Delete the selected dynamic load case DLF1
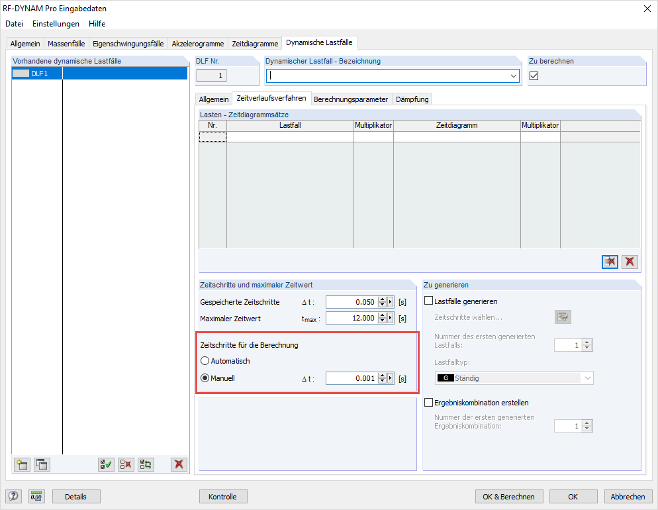Screen dimensions: 658x510 pyautogui.click(x=179, y=464)
